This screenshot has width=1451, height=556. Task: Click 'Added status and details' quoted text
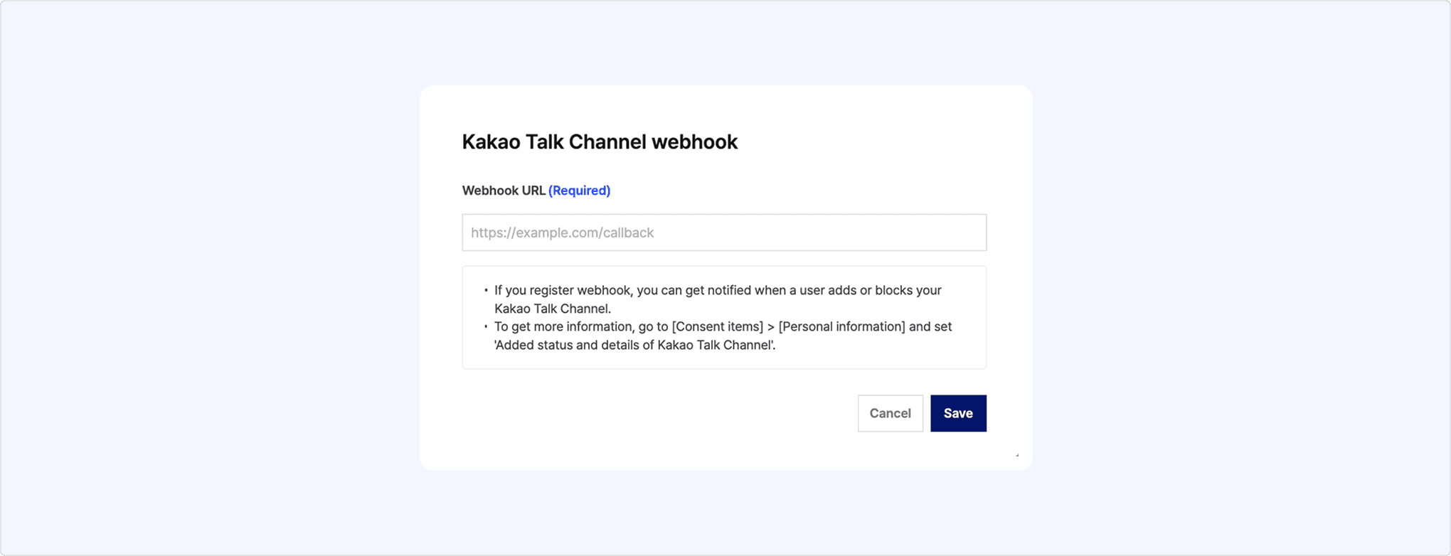pyautogui.click(x=634, y=346)
